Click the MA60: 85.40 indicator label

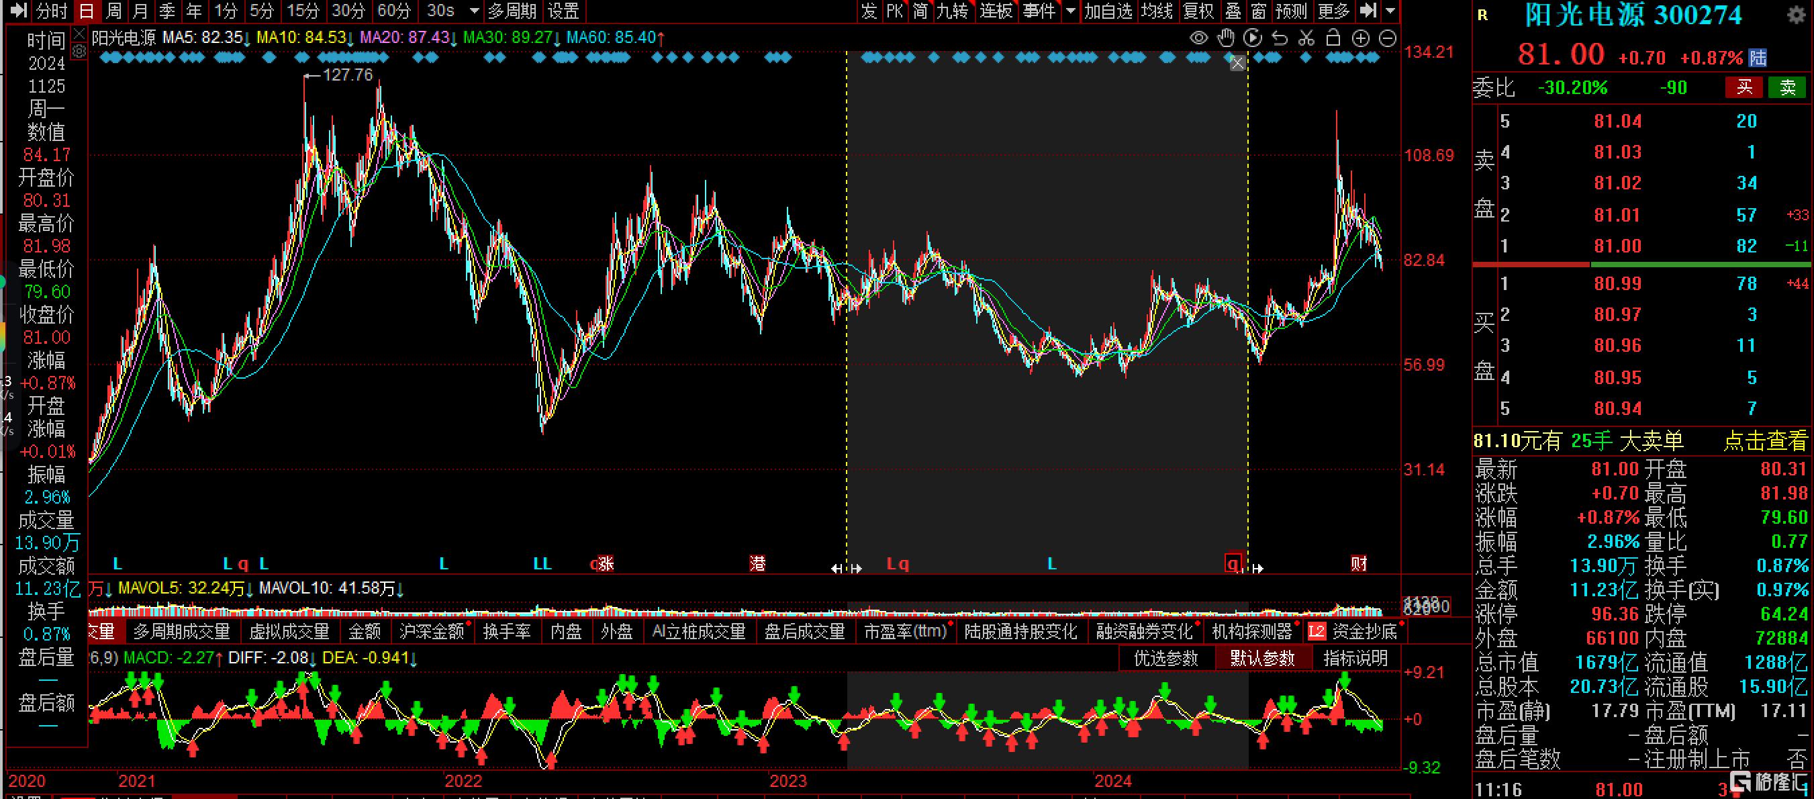(x=616, y=38)
